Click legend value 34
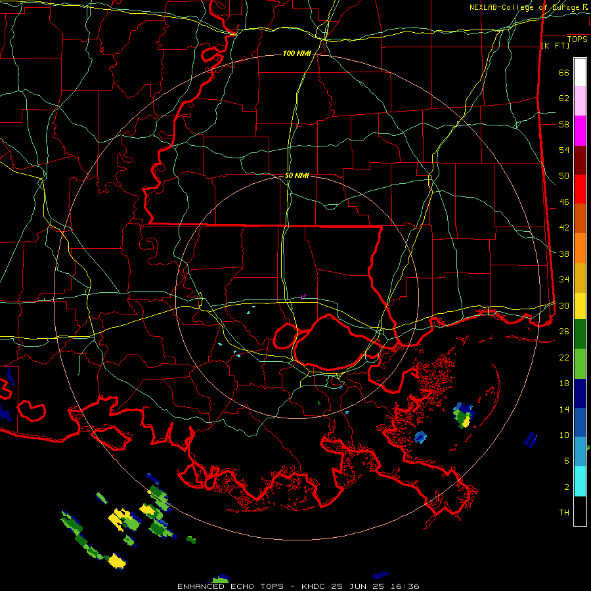Screen dimensions: 591x591 [564, 280]
